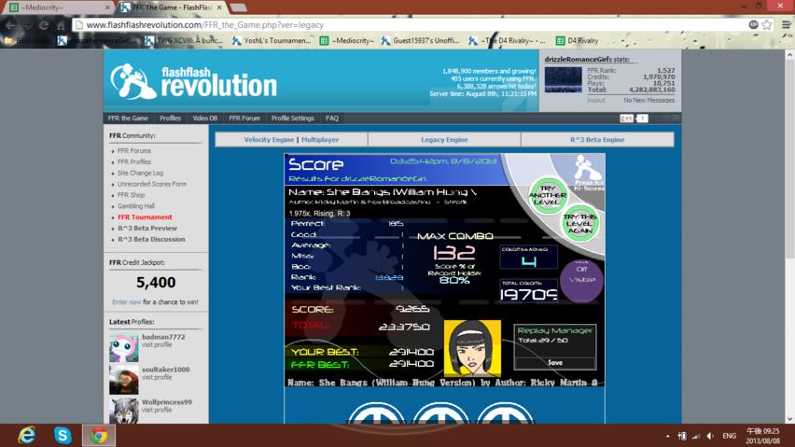Open Wolfprincess99 profile avatar
Viewport: 795px width, 447px height.
tap(124, 411)
